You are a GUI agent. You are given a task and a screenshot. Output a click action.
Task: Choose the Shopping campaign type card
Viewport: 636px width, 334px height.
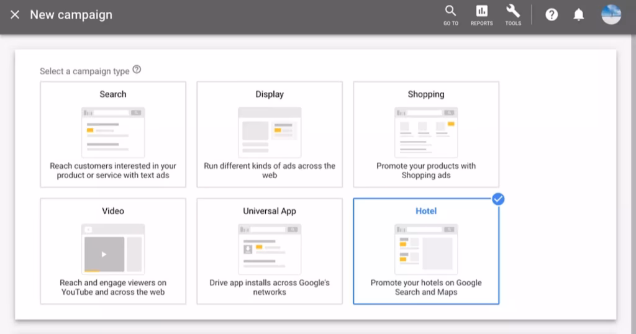click(x=426, y=134)
